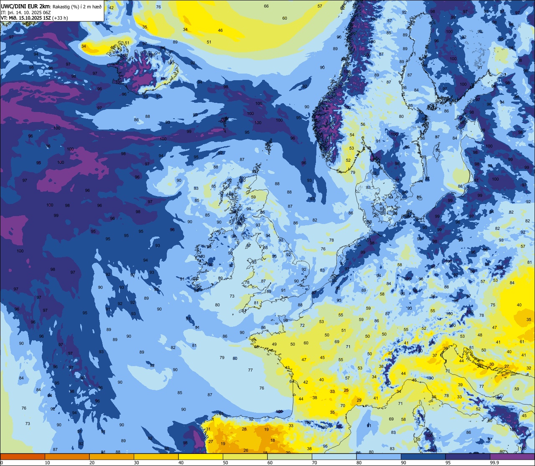This screenshot has width=535, height=466.
Task: Pick the navy 95–99.9 legend swatch
Action: (468, 456)
